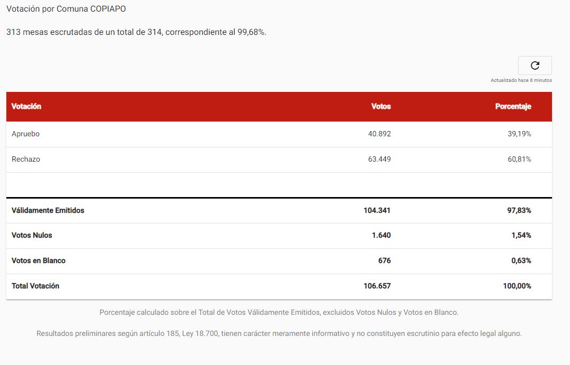This screenshot has width=570, height=365.
Task: Click the Rechazo votes value 63.449
Action: click(x=379, y=160)
